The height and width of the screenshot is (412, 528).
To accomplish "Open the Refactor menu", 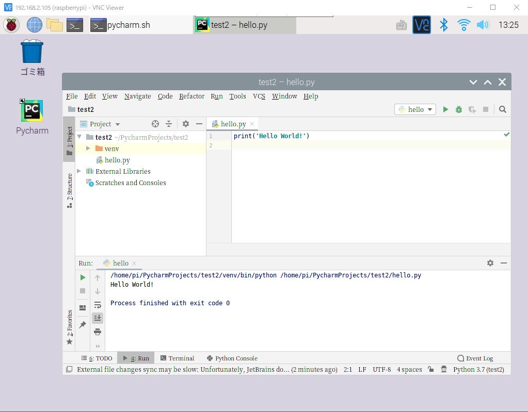I will [x=191, y=96].
